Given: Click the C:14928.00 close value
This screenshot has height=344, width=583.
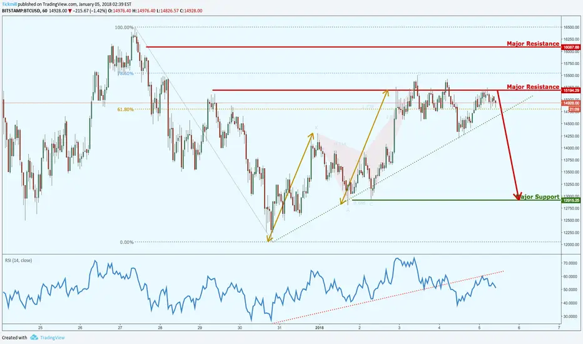Looking at the screenshot, I should tap(191, 11).
